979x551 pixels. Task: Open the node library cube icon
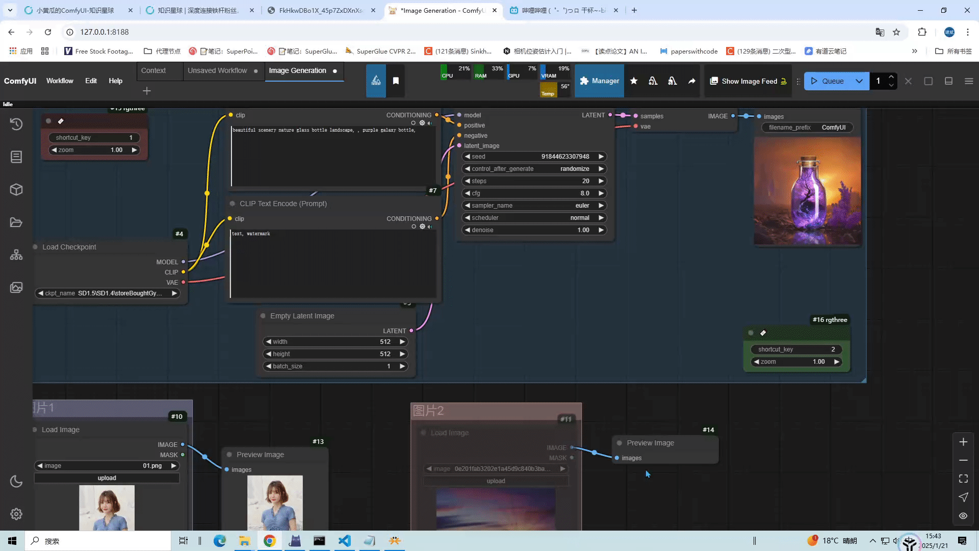(16, 189)
